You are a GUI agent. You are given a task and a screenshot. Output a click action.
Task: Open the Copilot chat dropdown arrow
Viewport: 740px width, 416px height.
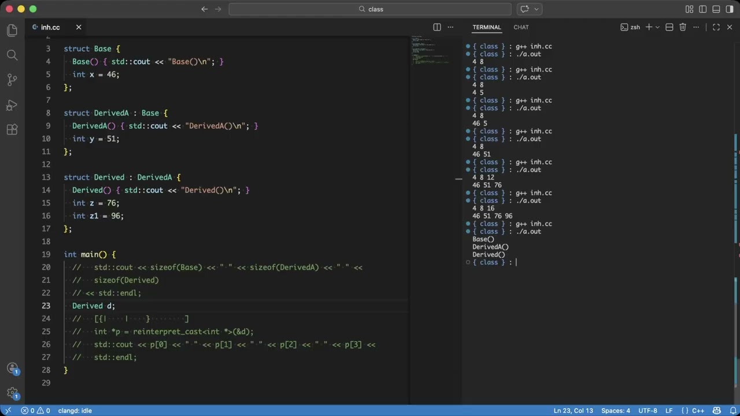click(x=536, y=9)
